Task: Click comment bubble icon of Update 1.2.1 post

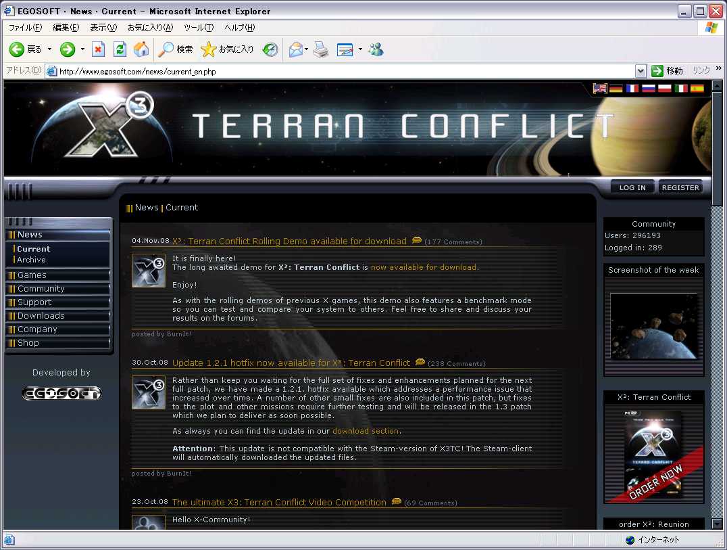Action: [x=420, y=361]
